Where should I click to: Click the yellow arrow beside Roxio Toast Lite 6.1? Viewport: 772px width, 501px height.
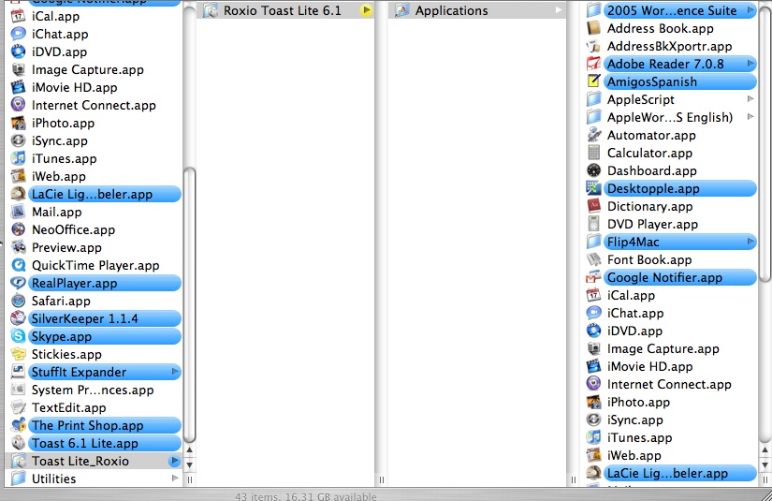coord(366,10)
